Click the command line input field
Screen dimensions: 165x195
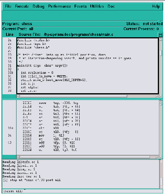click(82, 191)
